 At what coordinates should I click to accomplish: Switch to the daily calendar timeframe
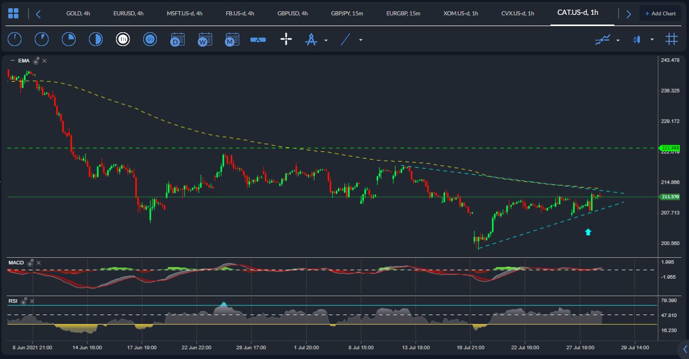177,39
